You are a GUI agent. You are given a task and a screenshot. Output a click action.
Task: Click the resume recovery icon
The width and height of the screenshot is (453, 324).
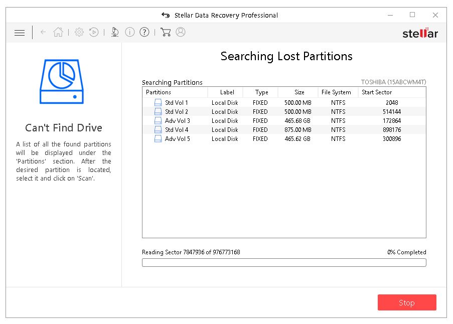pyautogui.click(x=94, y=32)
